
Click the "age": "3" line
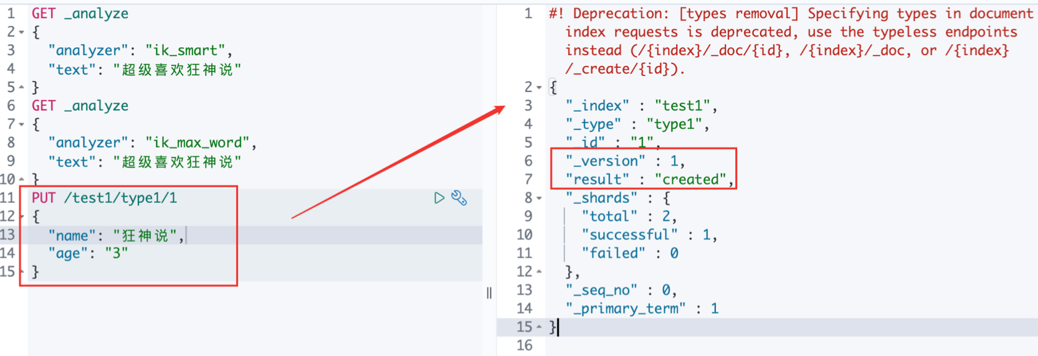pos(88,253)
